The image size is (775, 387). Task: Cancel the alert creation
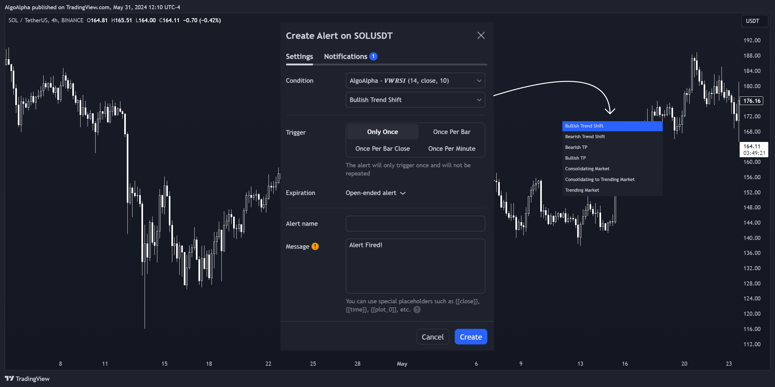tap(433, 337)
